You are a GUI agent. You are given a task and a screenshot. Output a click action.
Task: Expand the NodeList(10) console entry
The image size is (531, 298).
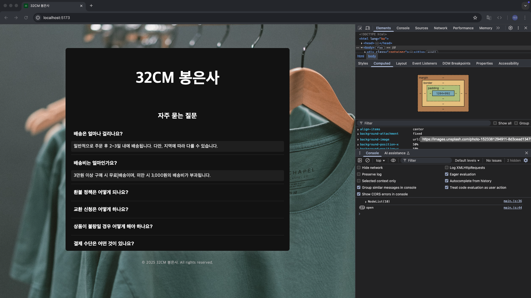pos(366,202)
